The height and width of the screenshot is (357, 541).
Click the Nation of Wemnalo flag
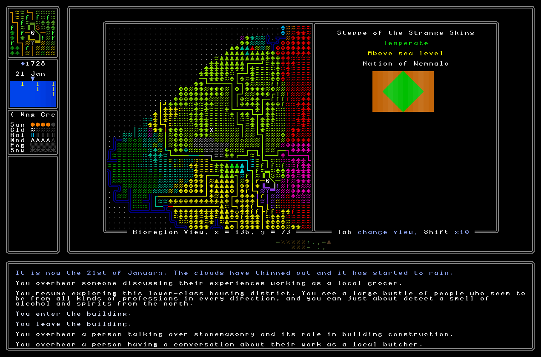[x=403, y=91]
